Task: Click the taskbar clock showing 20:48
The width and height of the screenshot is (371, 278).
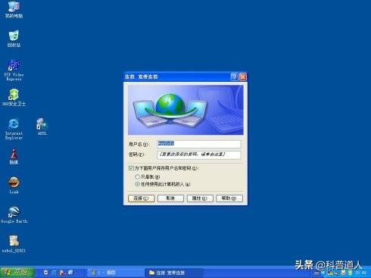Action: click(x=360, y=273)
